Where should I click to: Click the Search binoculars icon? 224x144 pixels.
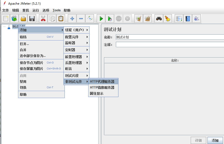point(159,19)
